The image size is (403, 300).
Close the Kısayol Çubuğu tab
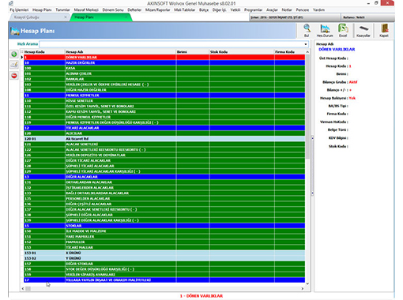point(66,17)
